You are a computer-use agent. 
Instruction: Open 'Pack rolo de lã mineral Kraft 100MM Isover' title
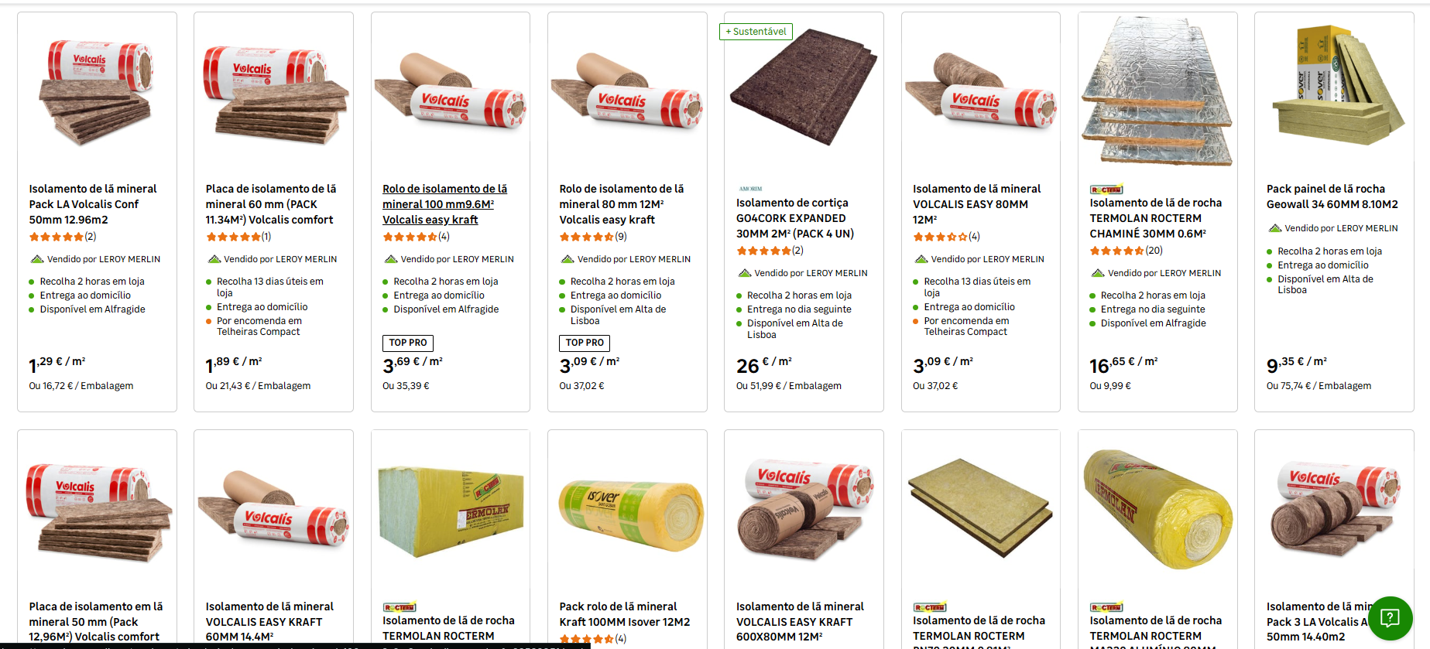click(x=624, y=614)
